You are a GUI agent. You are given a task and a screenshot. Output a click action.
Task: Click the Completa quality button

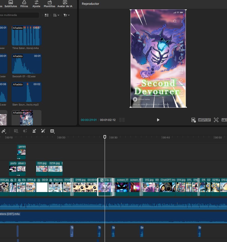coord(204,120)
